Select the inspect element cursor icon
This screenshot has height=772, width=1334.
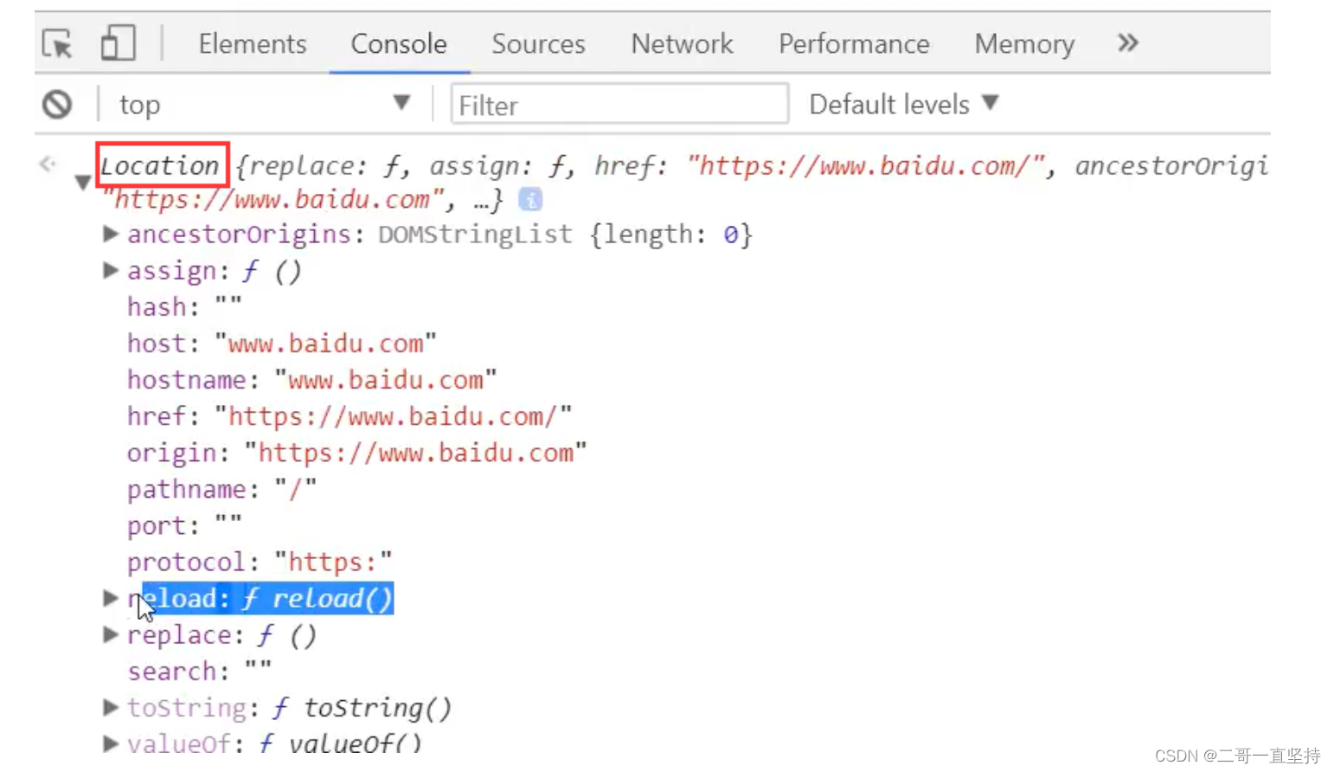click(x=58, y=43)
